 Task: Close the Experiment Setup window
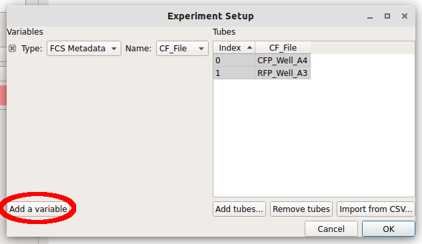[404, 16]
